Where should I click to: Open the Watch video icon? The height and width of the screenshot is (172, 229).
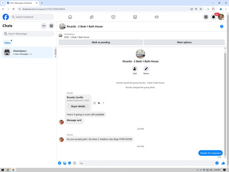(x=113, y=17)
